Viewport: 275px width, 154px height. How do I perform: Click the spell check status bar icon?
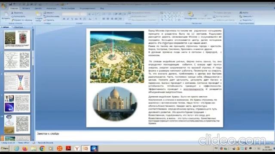tap(34, 142)
